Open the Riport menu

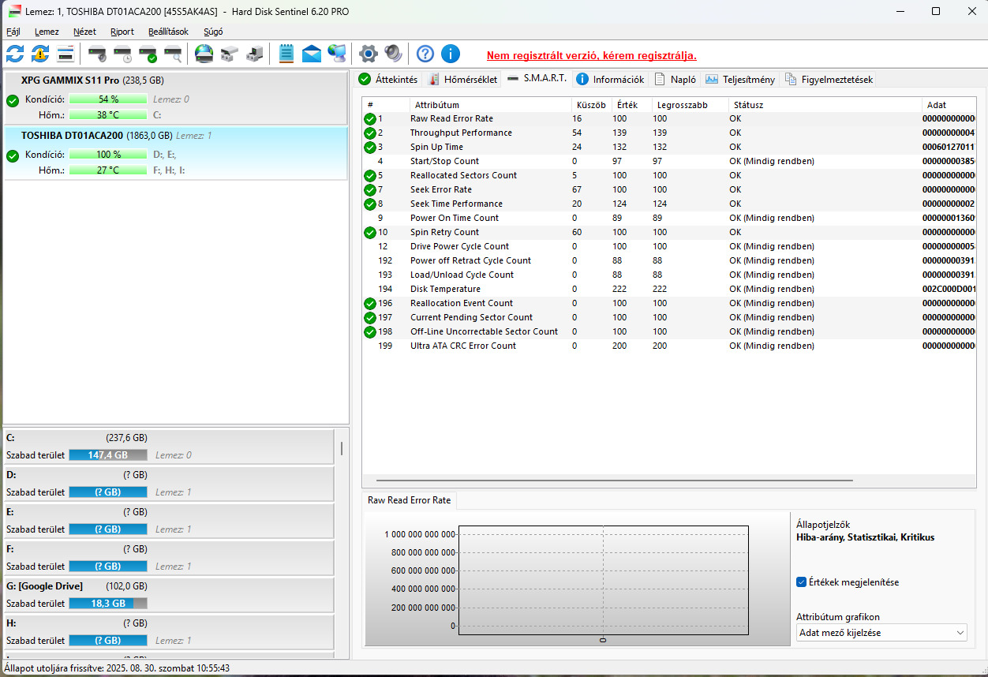point(122,32)
